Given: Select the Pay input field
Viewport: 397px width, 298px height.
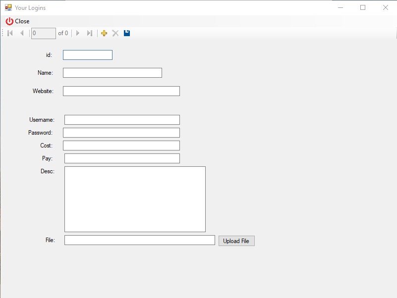Looking at the screenshot, I should pyautogui.click(x=122, y=158).
